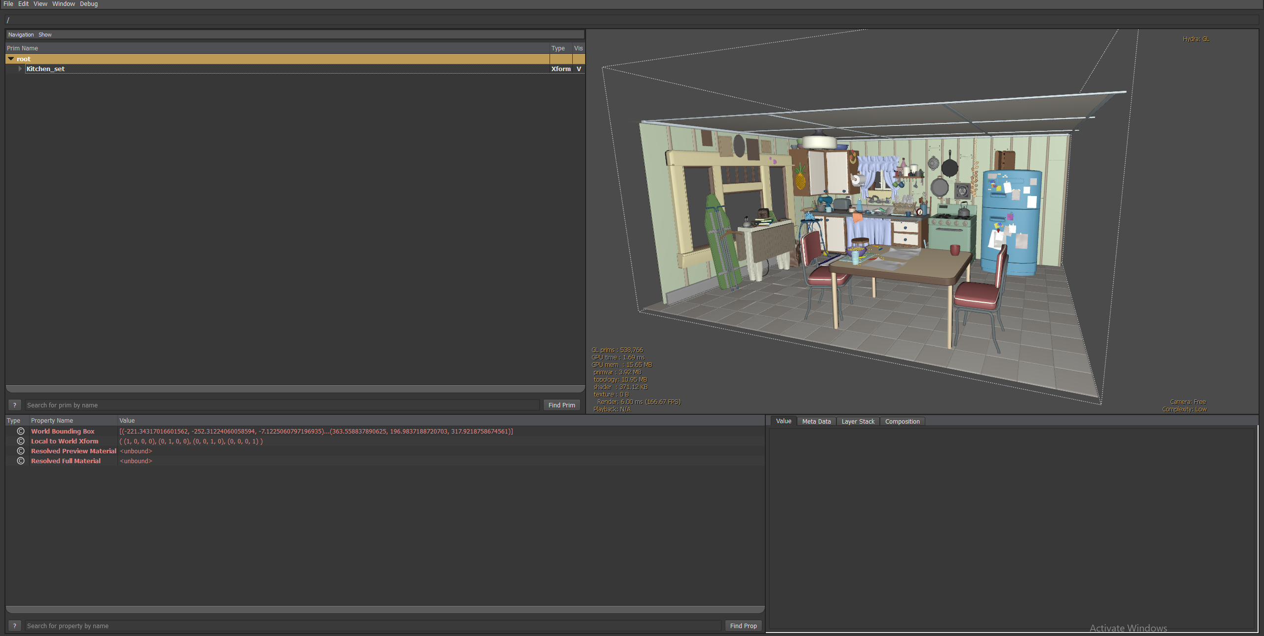
Task: Switch to the Composition tab
Action: pos(902,422)
